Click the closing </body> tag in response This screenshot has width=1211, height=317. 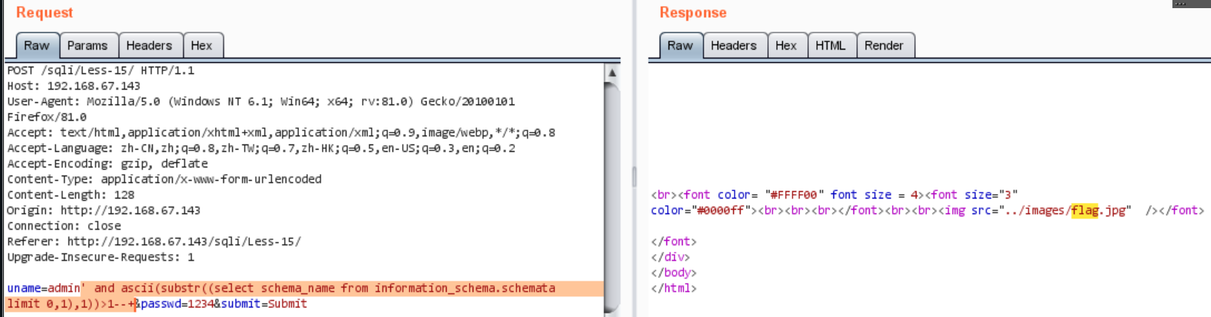[674, 273]
